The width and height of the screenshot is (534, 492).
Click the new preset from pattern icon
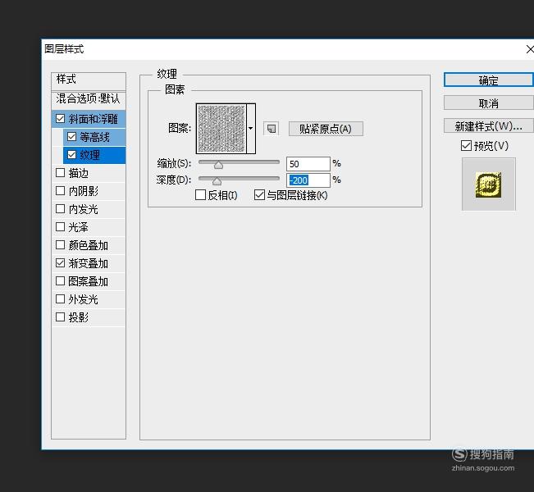click(x=271, y=129)
